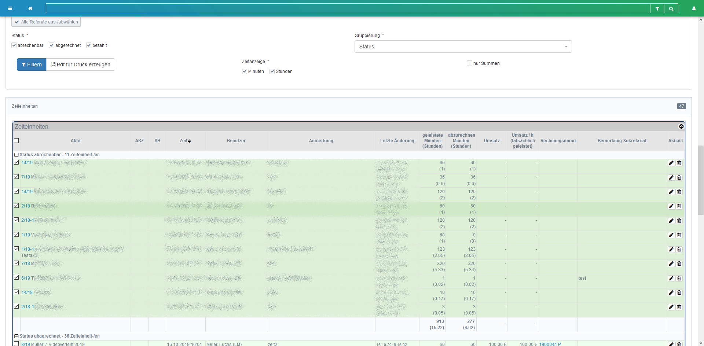The width and height of the screenshot is (704, 346).
Task: Collapse Zeiteinheiten panel with round arrow icon
Action: pyautogui.click(x=681, y=126)
